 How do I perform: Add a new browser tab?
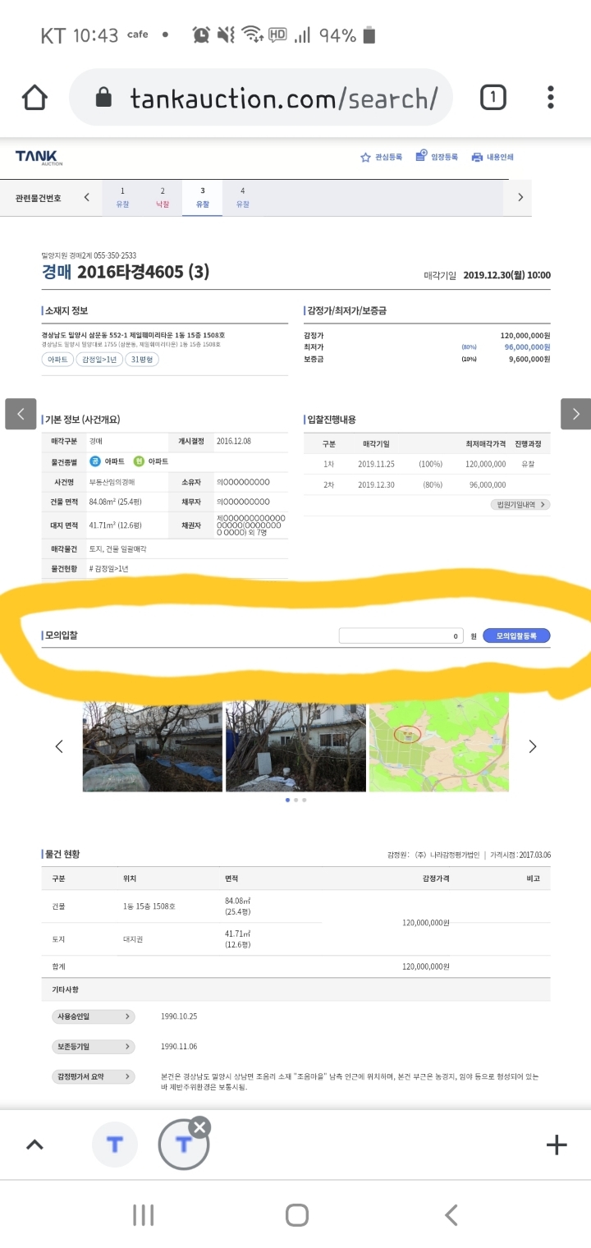557,1145
